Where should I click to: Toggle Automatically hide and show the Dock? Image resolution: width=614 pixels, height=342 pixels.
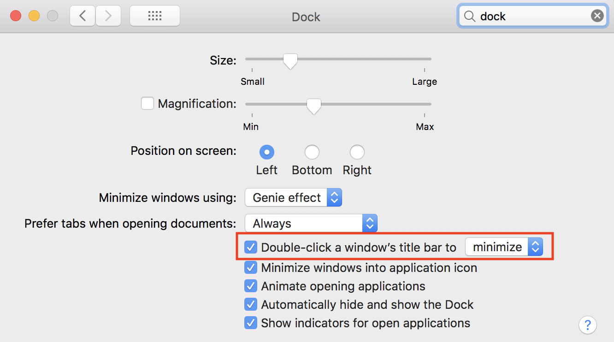pyautogui.click(x=251, y=305)
